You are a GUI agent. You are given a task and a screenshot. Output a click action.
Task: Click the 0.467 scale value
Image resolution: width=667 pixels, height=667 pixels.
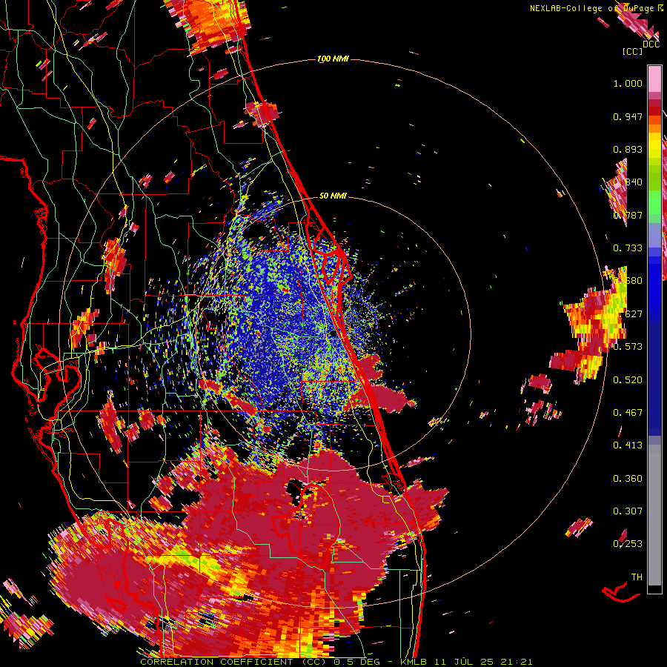(628, 412)
